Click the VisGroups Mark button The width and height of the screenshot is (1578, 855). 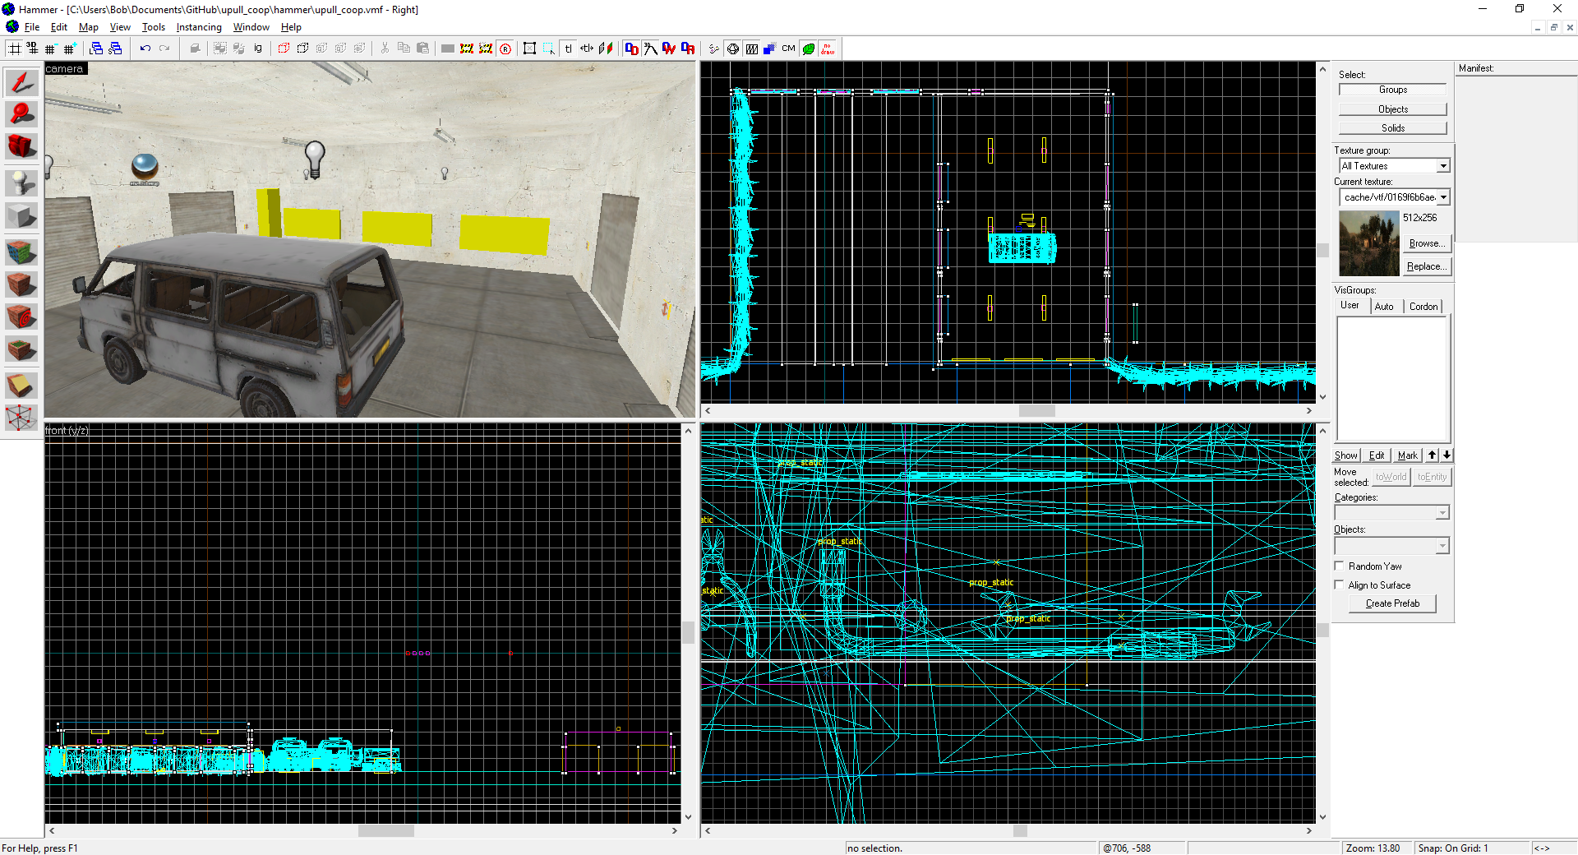click(1408, 455)
